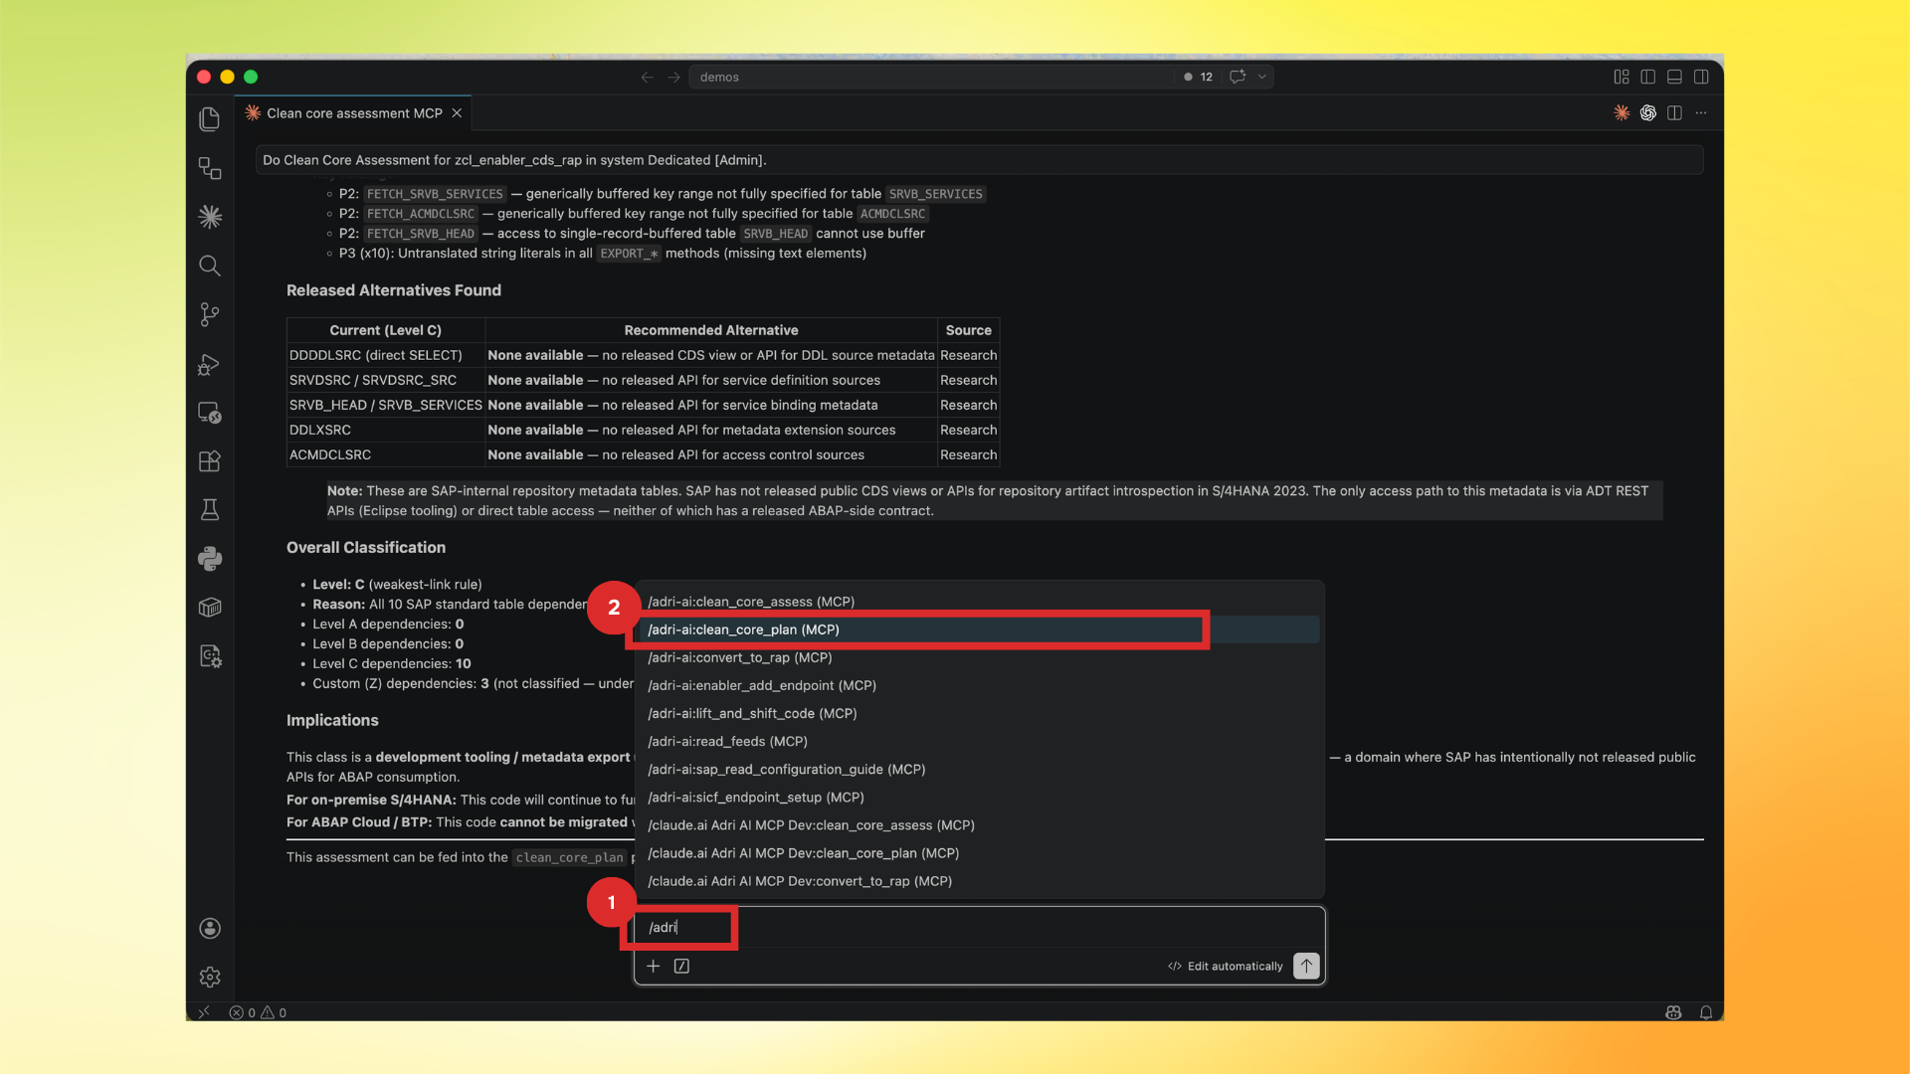The height and width of the screenshot is (1074, 1910).
Task: Open the Docker containers view
Action: click(210, 607)
